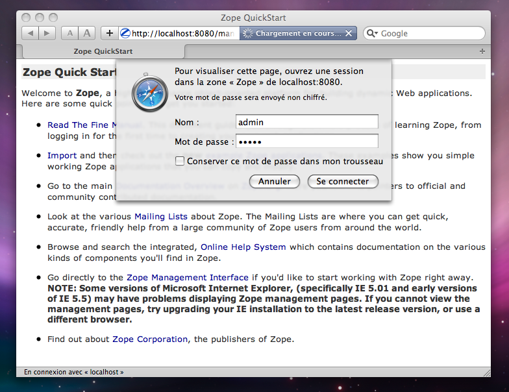This screenshot has height=392, width=509.
Task: Click the Annuler button
Action: [x=274, y=182]
